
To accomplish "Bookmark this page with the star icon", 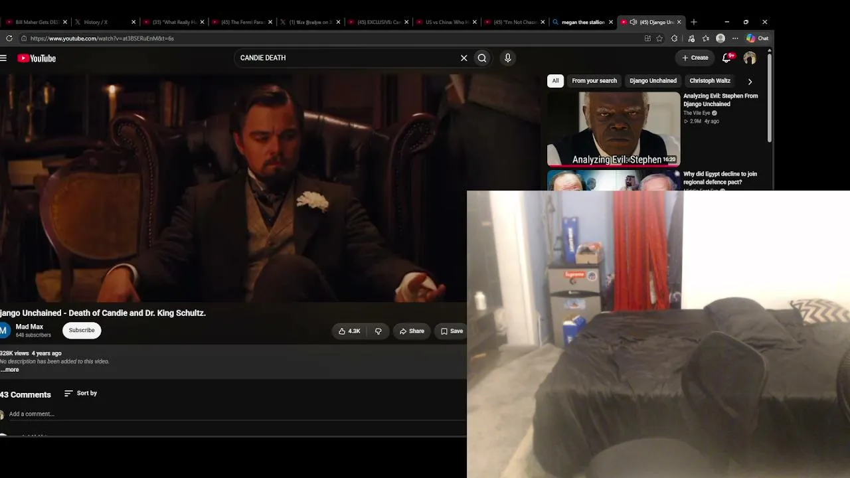I will coord(659,39).
